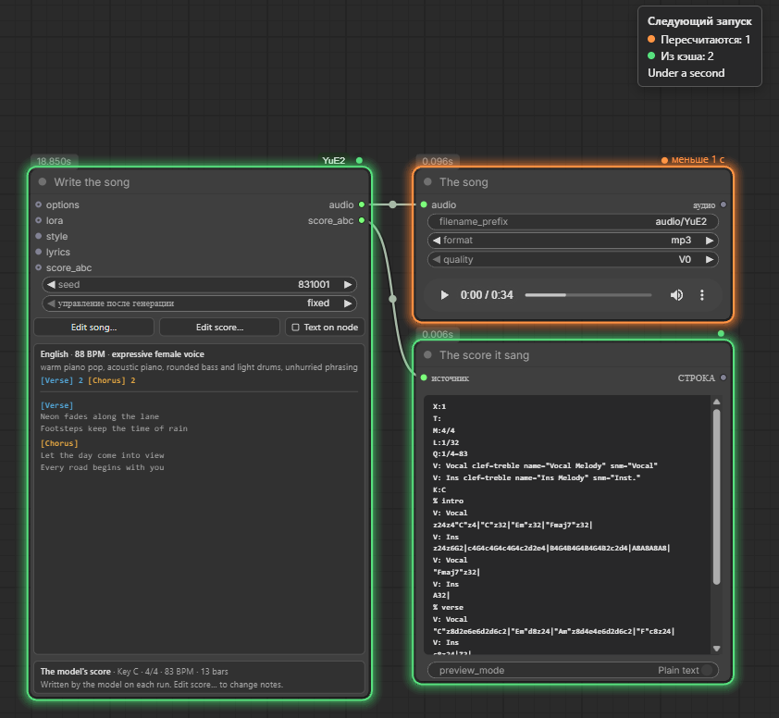Select previous format option
Viewport: 779px width, 718px height.
pos(436,241)
